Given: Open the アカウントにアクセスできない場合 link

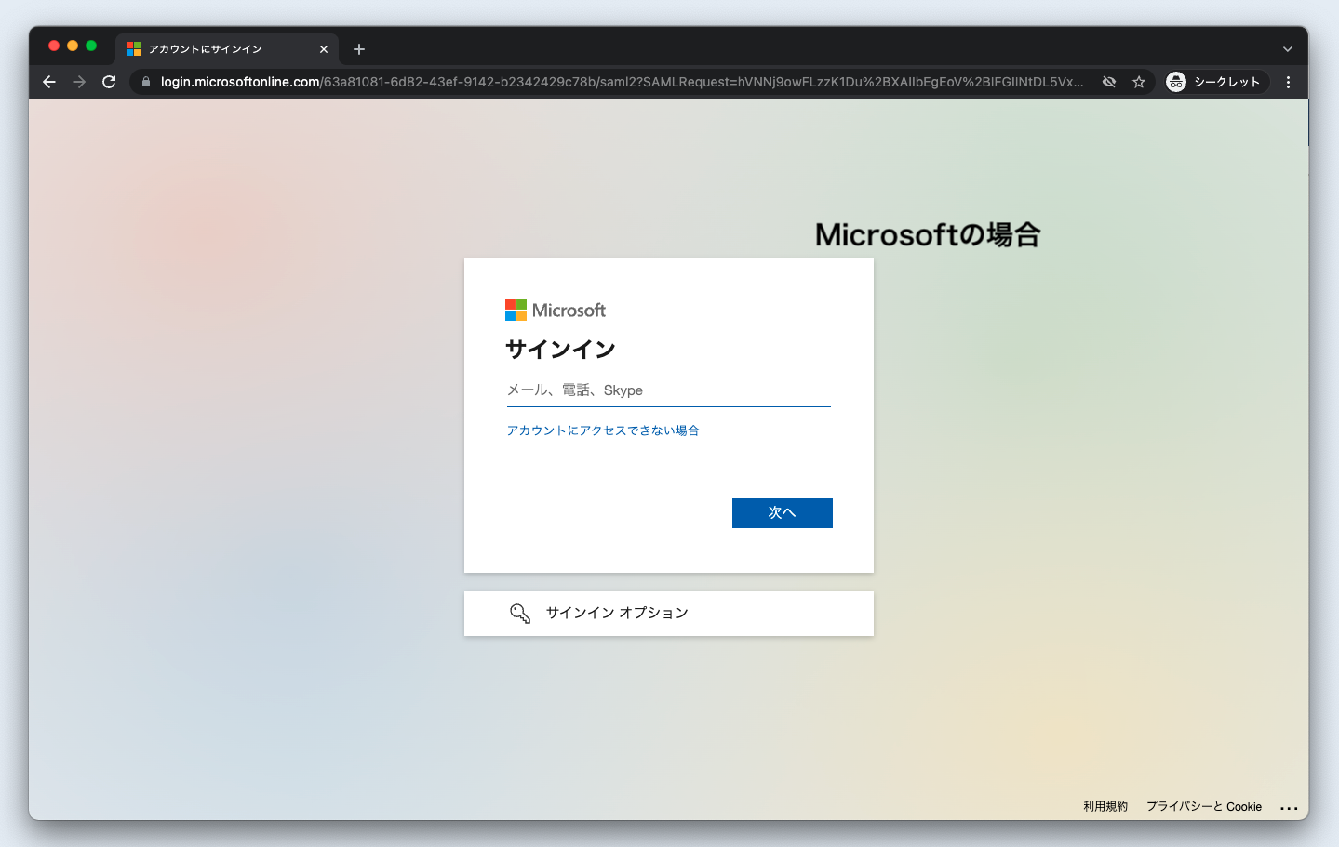Looking at the screenshot, I should coord(602,430).
